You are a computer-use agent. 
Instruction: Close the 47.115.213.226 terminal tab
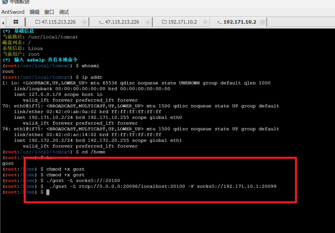[148, 22]
